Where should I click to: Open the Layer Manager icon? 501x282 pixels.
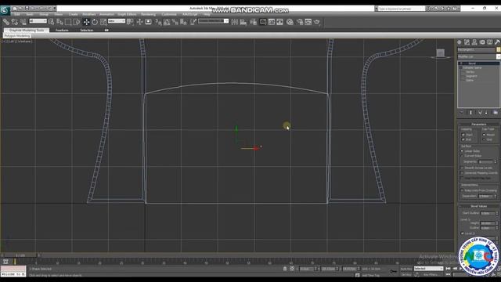point(254,22)
